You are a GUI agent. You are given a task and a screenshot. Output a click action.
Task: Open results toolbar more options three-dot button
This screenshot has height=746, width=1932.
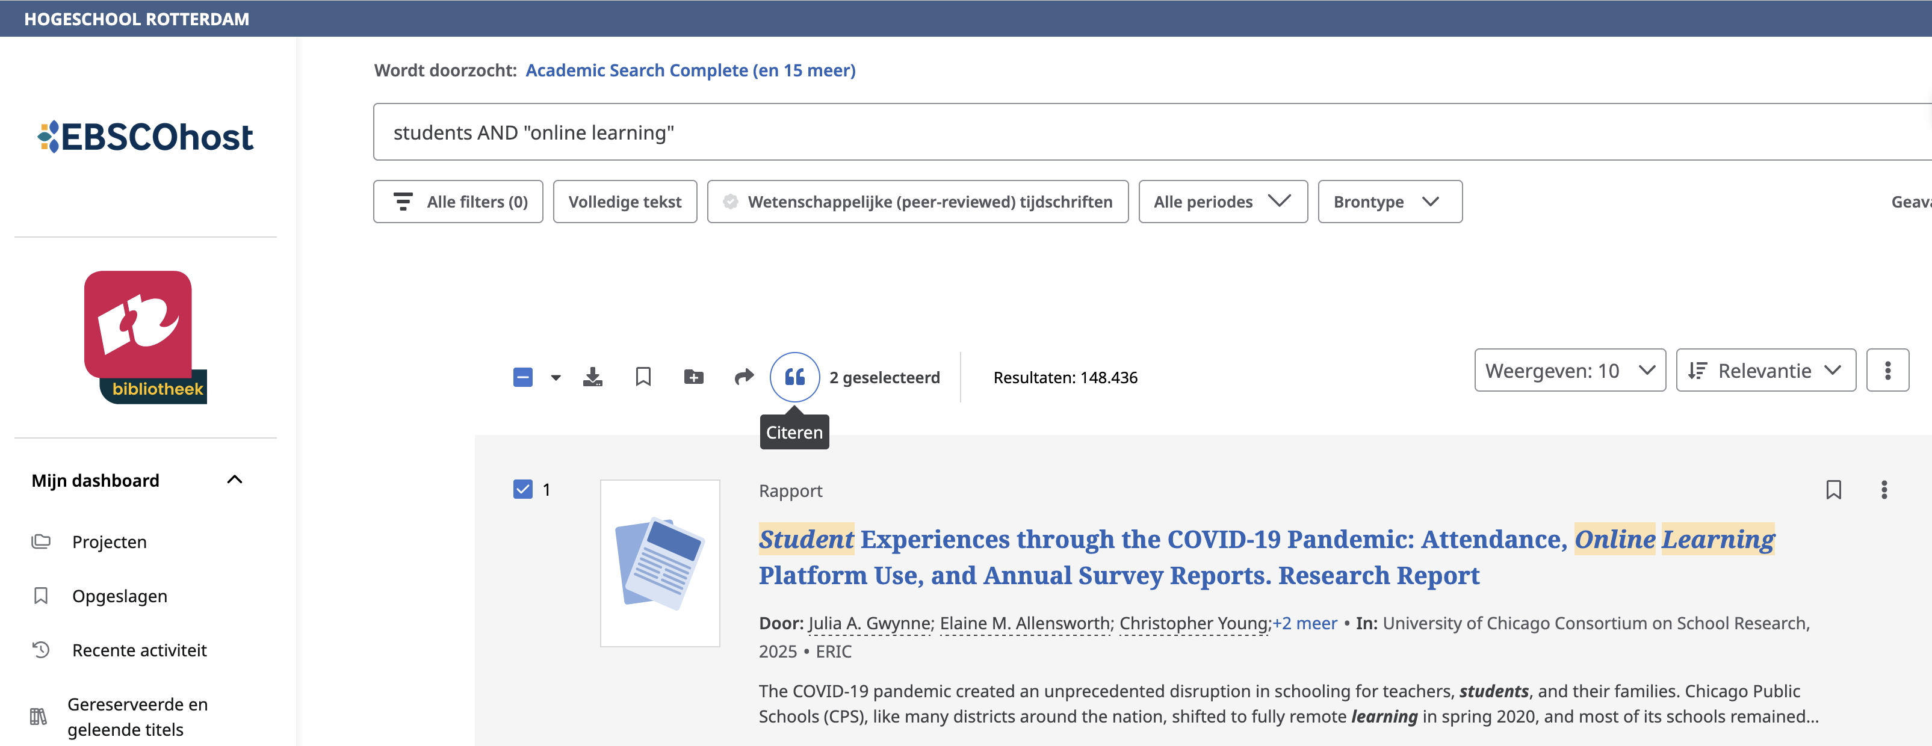[x=1887, y=369]
